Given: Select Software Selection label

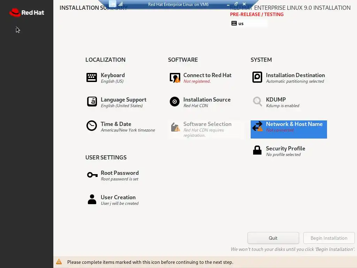Looking at the screenshot, I should pyautogui.click(x=207, y=124).
